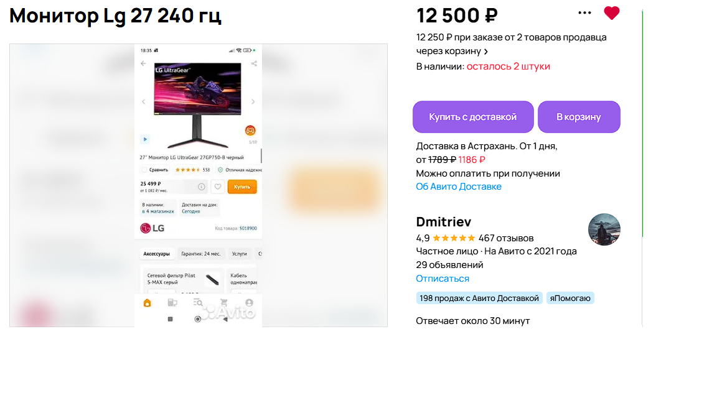Click the home icon in the photo's bottom bar

pyautogui.click(x=148, y=303)
